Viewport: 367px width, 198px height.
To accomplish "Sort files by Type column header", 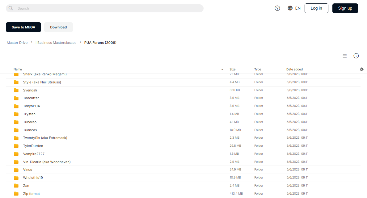I will (x=258, y=69).
